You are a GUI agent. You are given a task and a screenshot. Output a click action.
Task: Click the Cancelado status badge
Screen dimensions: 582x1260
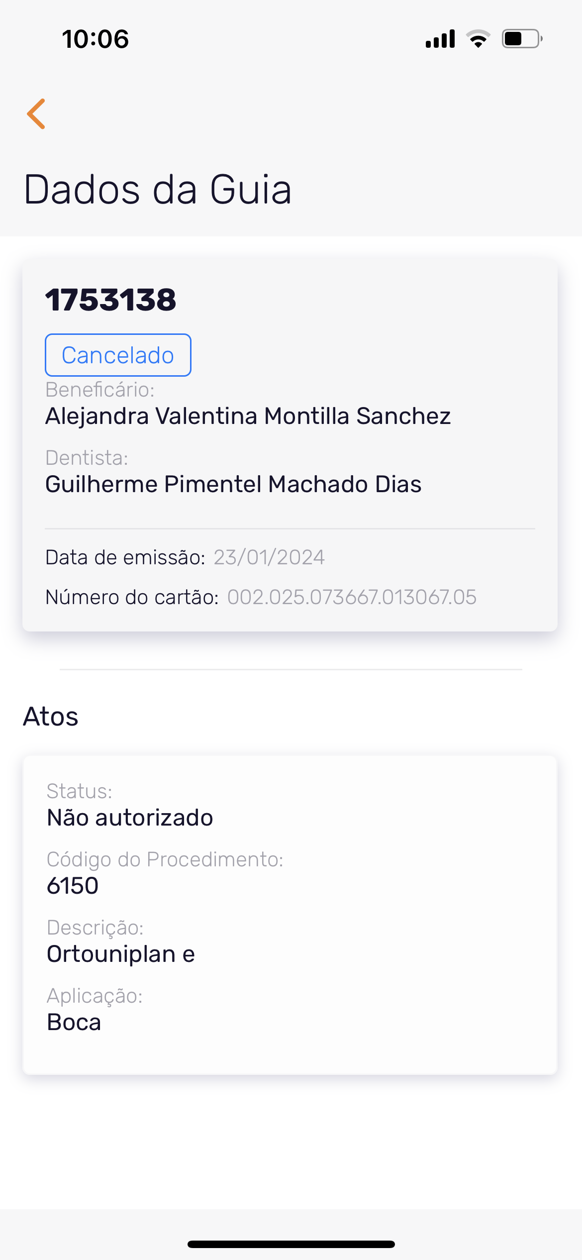(x=118, y=355)
